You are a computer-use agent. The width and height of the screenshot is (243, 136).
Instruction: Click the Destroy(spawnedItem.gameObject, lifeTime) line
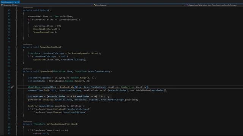click(56, 106)
